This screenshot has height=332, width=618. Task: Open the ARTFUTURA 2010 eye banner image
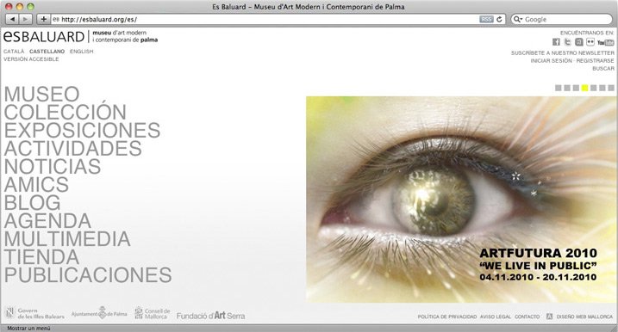click(461, 200)
